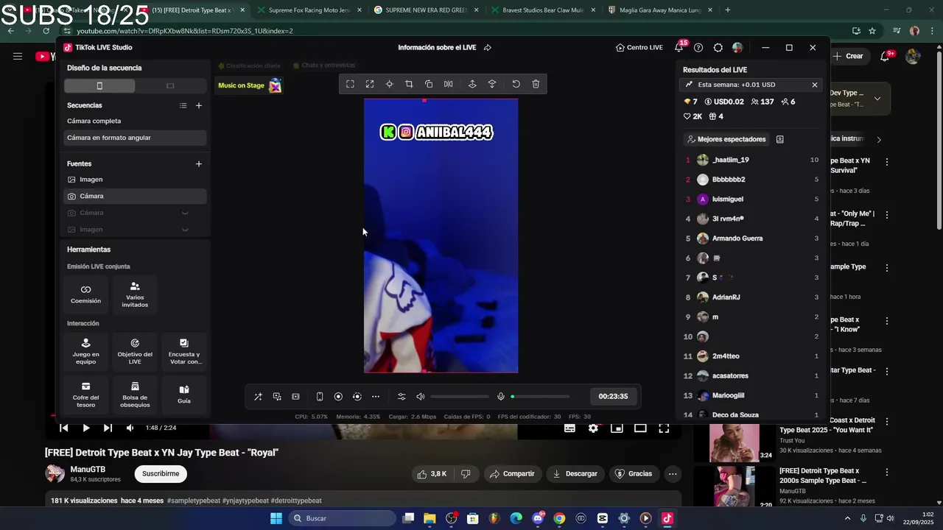Mute the YouTube video player
943x530 pixels.
click(x=130, y=428)
